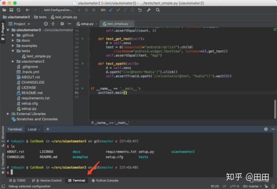Expand the docs folder
The height and width of the screenshot is (189, 277).
point(13,41)
